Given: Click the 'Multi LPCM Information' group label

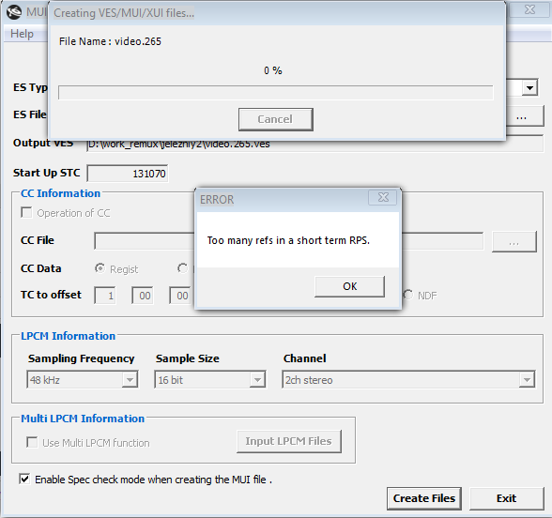Looking at the screenshot, I should tap(83, 419).
